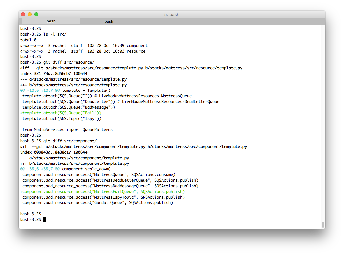Click the "+++ b/stacks/mattress/src/component/template.py" line

pyautogui.click(x=75, y=164)
